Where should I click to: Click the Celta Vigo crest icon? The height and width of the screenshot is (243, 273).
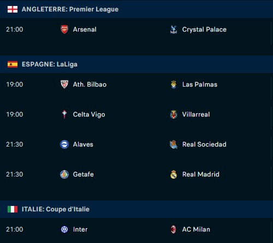point(64,114)
